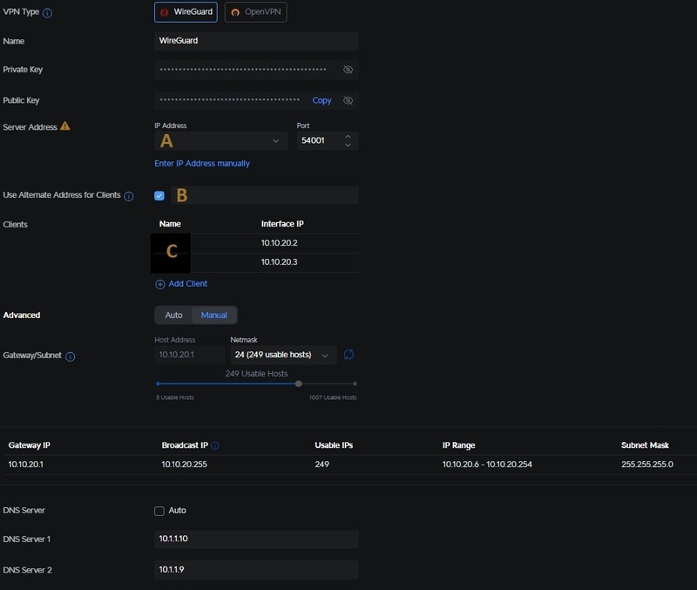Open the Netmask dropdown

[x=283, y=355]
